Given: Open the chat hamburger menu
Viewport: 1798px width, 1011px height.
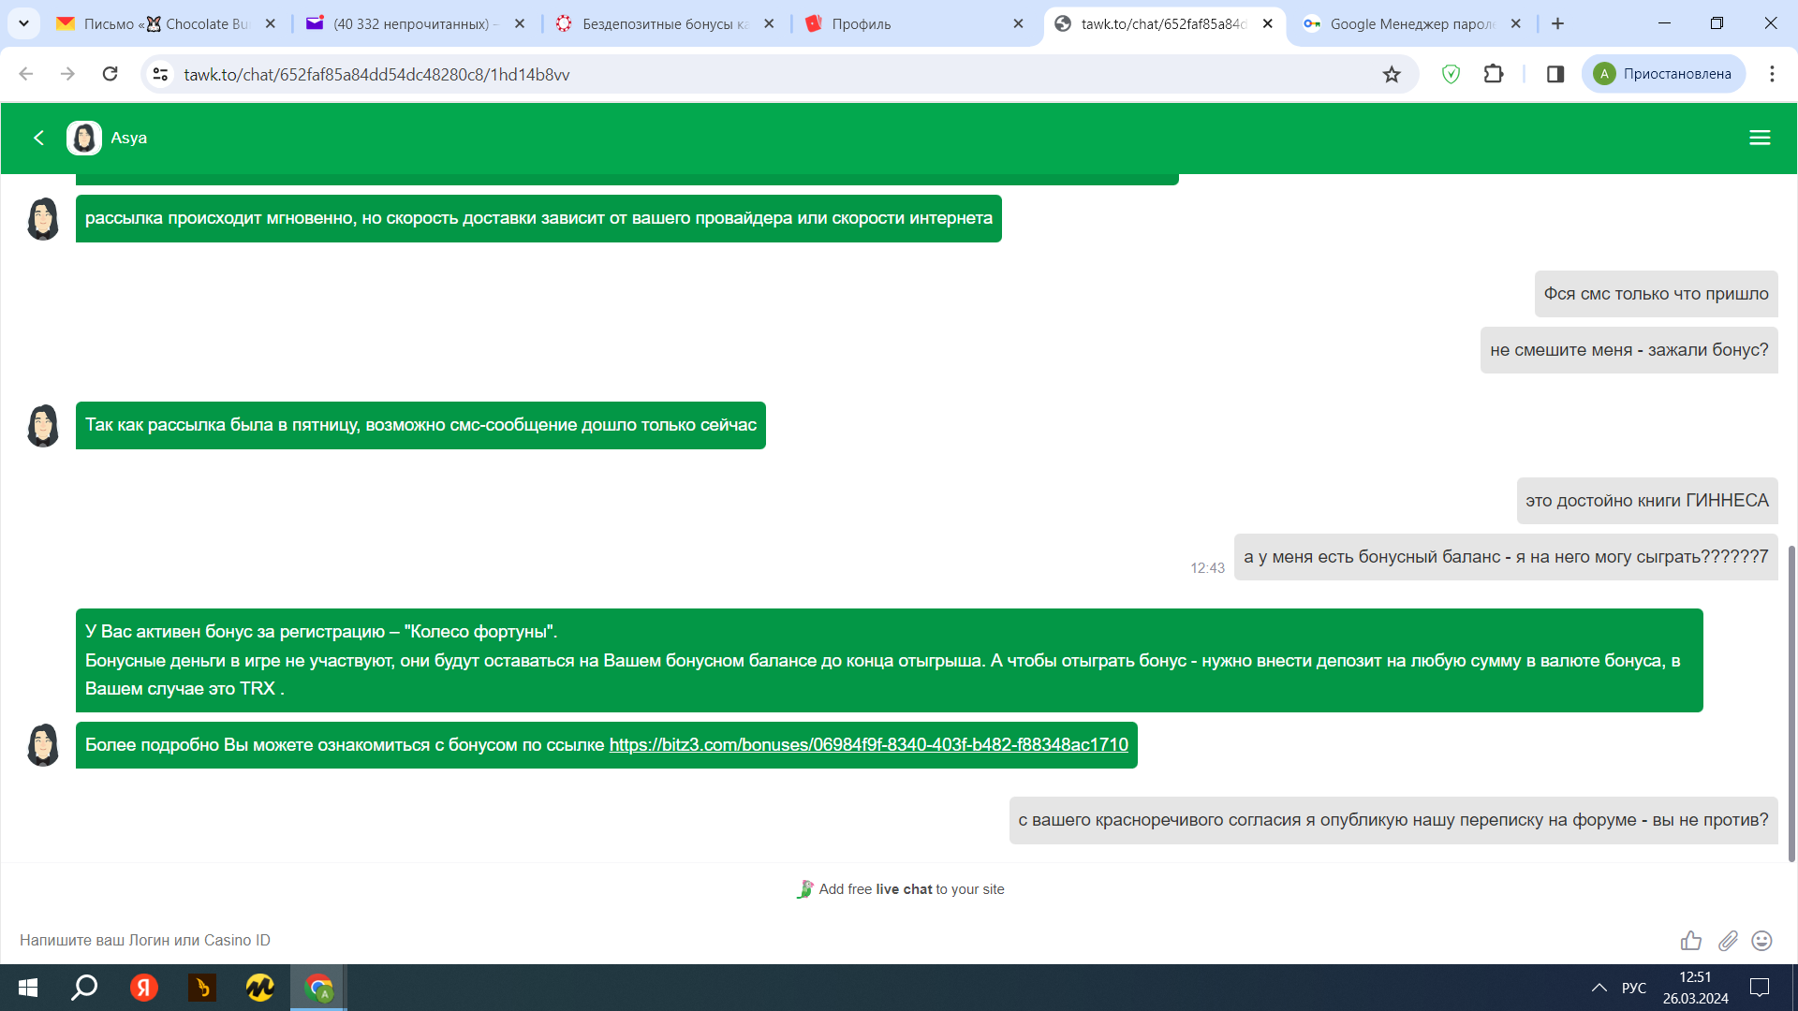Looking at the screenshot, I should pos(1760,138).
